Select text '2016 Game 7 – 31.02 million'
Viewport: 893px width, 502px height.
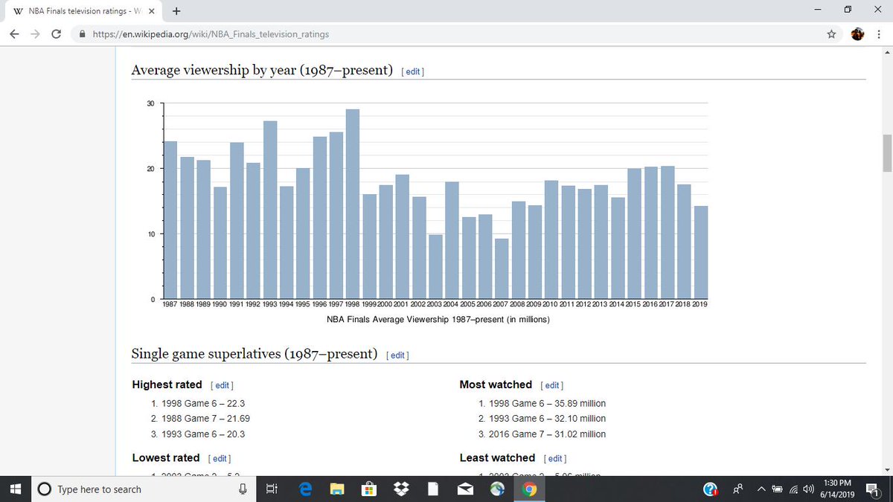pos(547,434)
